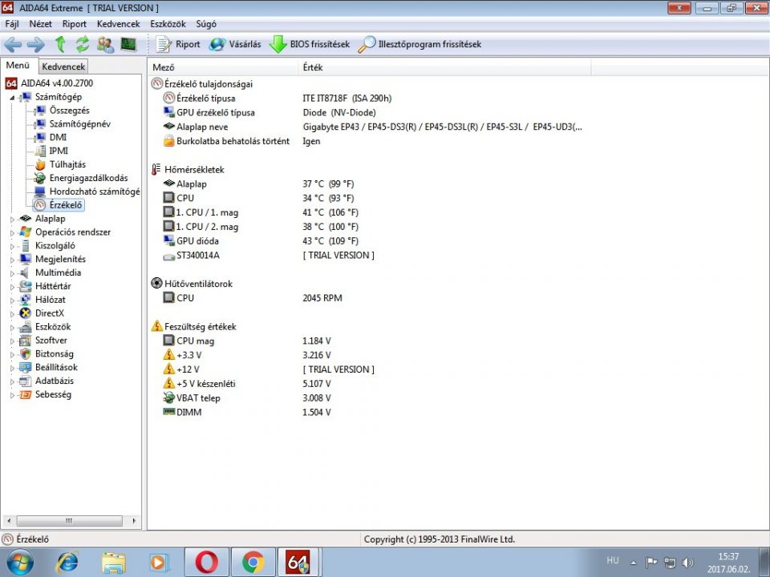Viewport: 770px width, 577px height.
Task: Click right arrow of tree scrollbar
Action: point(134,521)
